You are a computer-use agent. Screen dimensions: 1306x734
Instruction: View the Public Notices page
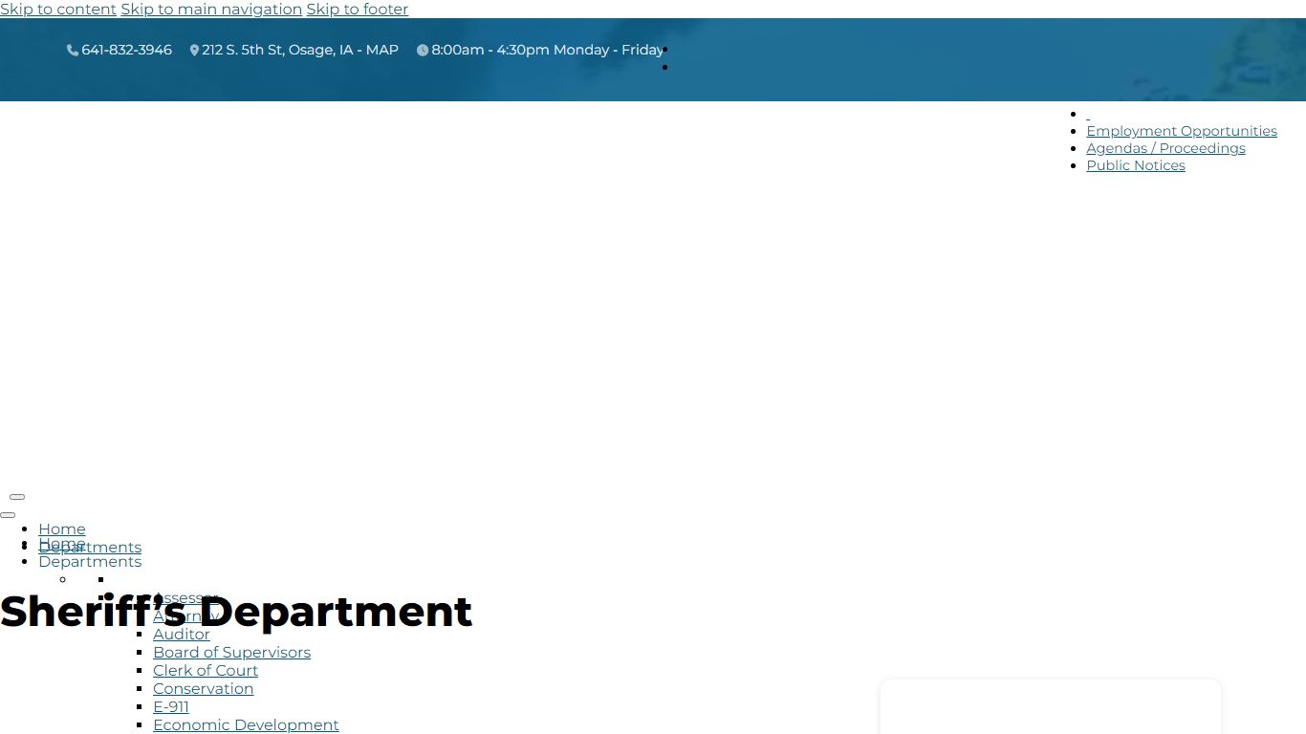[1135, 165]
